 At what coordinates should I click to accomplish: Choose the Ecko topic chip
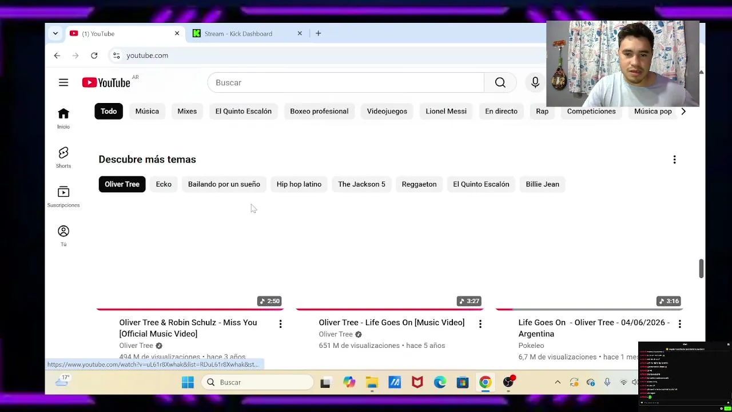tap(164, 184)
